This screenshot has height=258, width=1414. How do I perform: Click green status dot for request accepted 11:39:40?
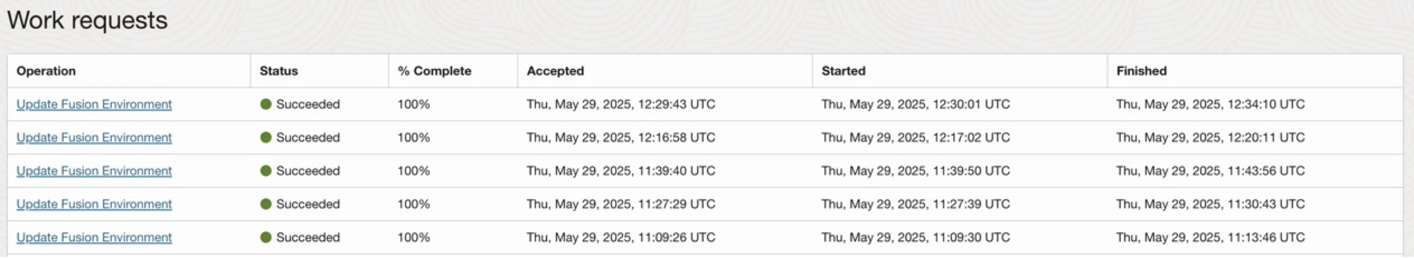[x=266, y=171]
